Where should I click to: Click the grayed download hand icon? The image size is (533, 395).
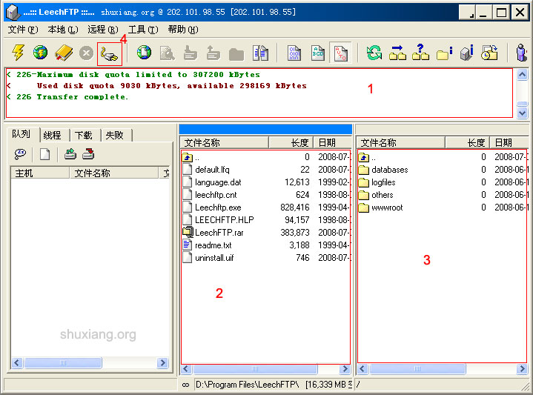tap(190, 53)
